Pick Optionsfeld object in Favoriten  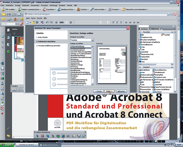144,57
